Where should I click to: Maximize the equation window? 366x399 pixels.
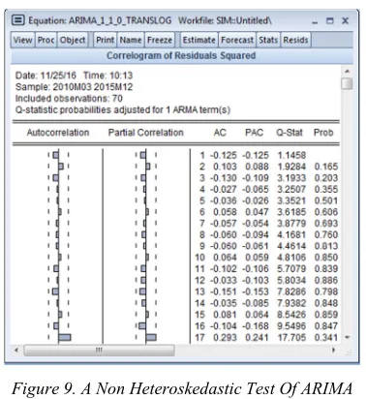329,20
